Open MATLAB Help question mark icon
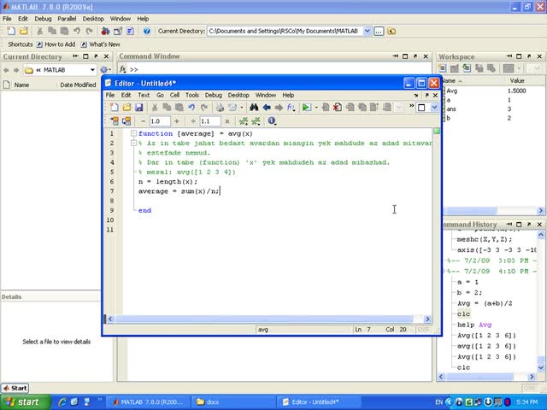Image resolution: width=547 pixels, height=410 pixels. [147, 31]
